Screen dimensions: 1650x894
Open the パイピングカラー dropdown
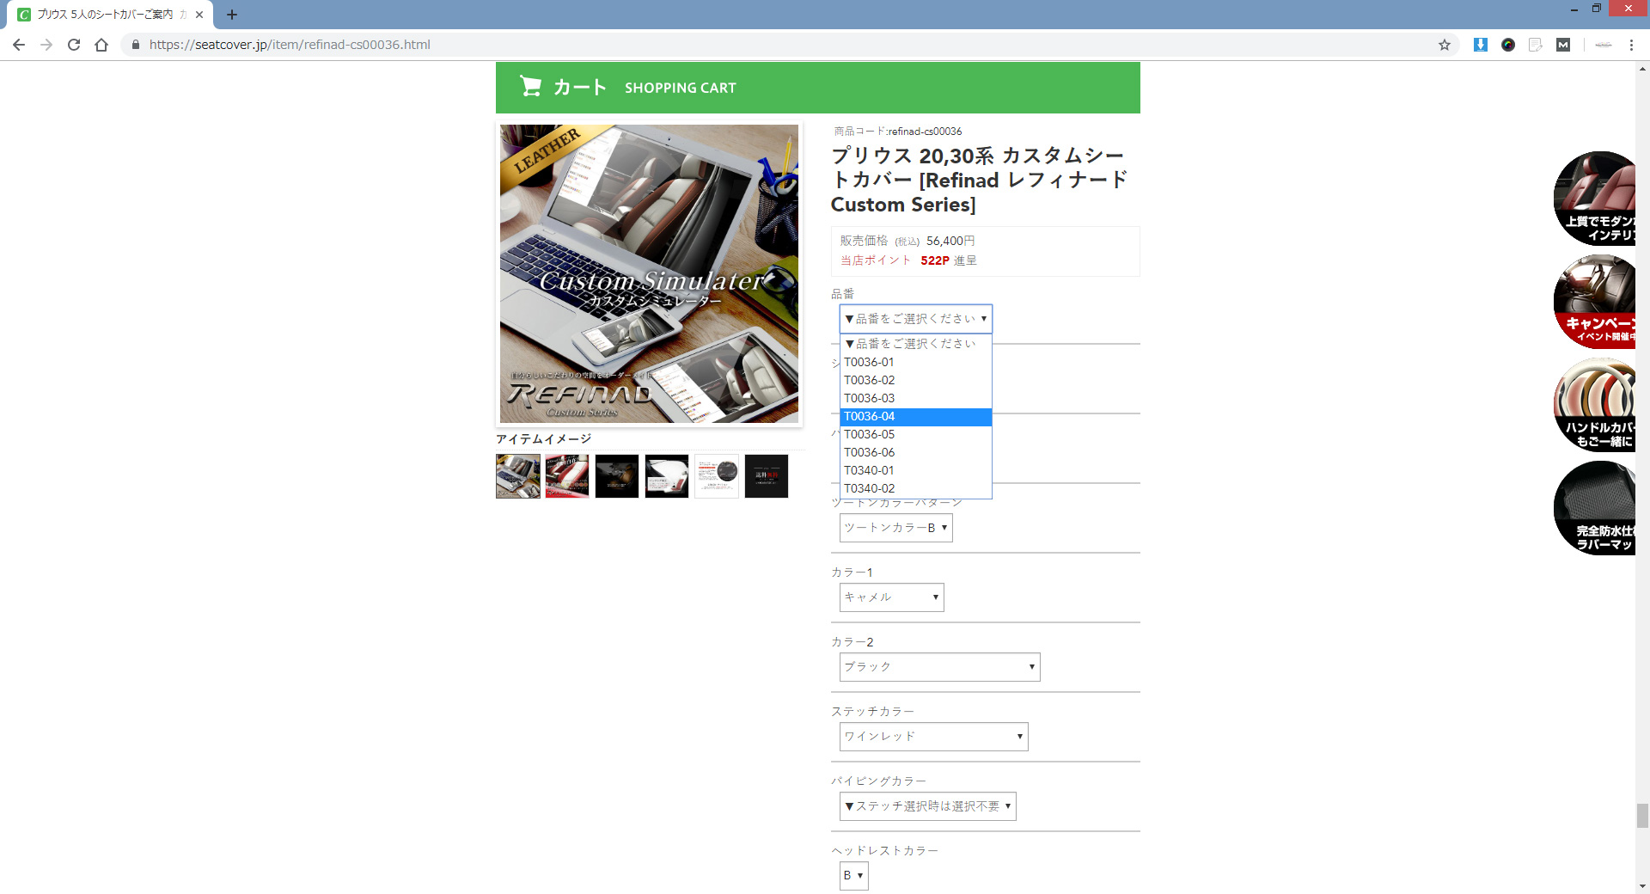pos(928,806)
